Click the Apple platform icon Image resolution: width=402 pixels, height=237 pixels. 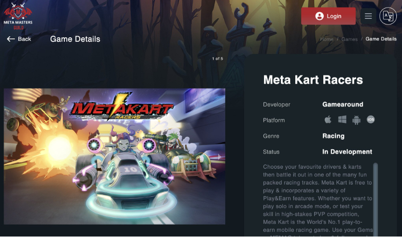click(x=328, y=120)
